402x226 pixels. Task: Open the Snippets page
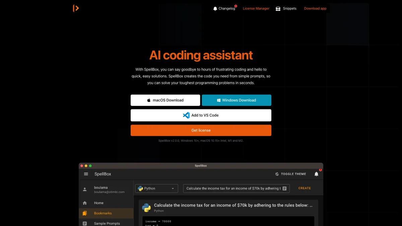[286, 8]
